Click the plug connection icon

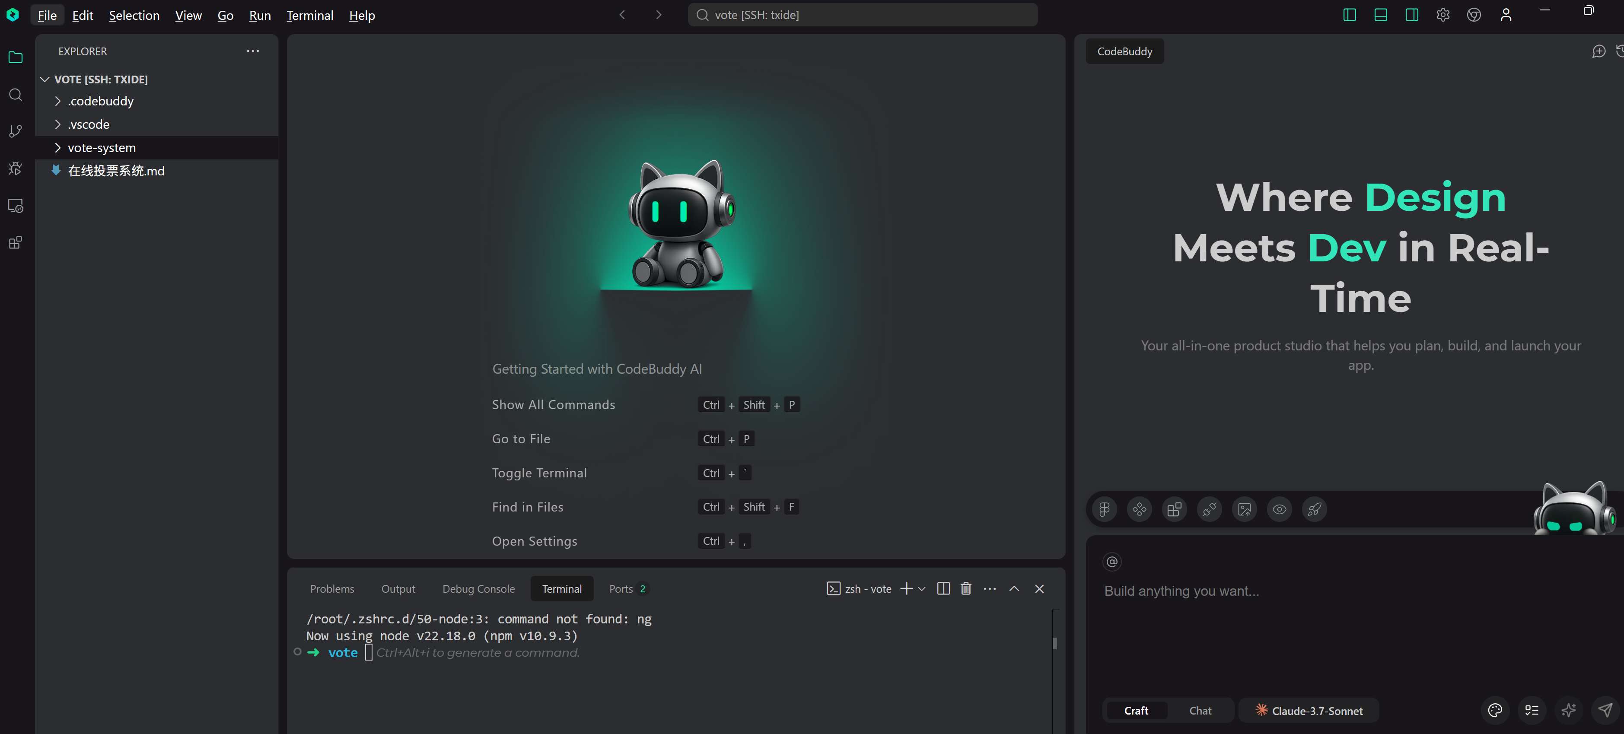click(x=1209, y=509)
